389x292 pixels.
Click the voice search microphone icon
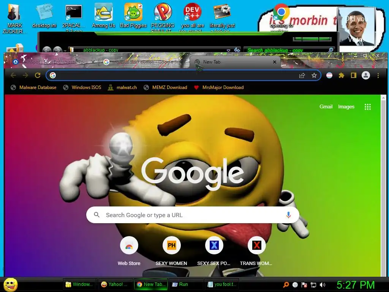(288, 215)
